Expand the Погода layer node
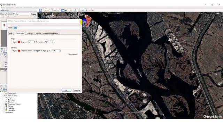Image resolution: width=223 pixels, height=125 pixels. [2, 106]
